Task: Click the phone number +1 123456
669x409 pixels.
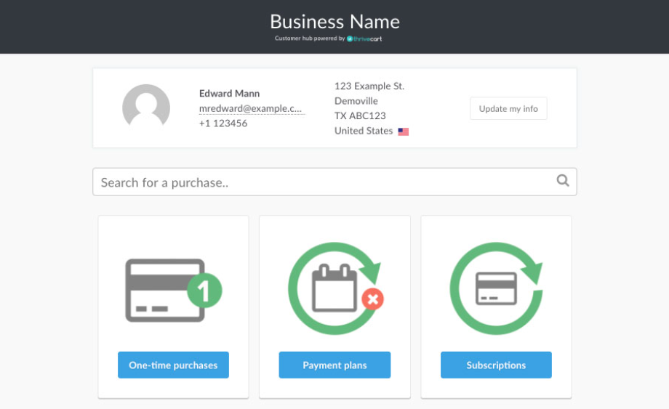Action: click(x=223, y=123)
